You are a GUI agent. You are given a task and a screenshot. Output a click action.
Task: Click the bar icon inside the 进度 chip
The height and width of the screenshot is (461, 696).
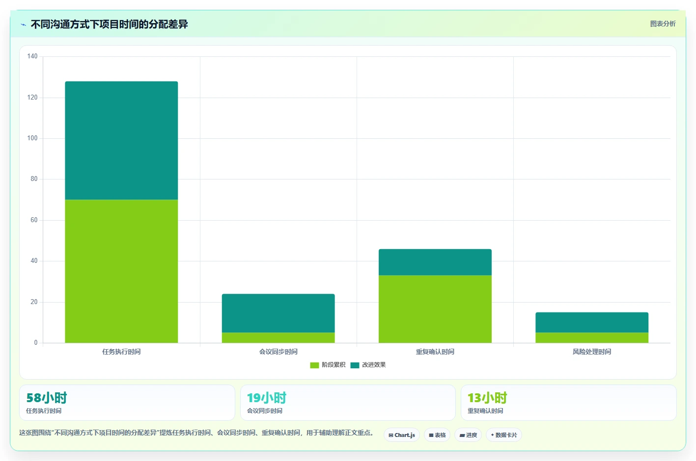coord(462,435)
